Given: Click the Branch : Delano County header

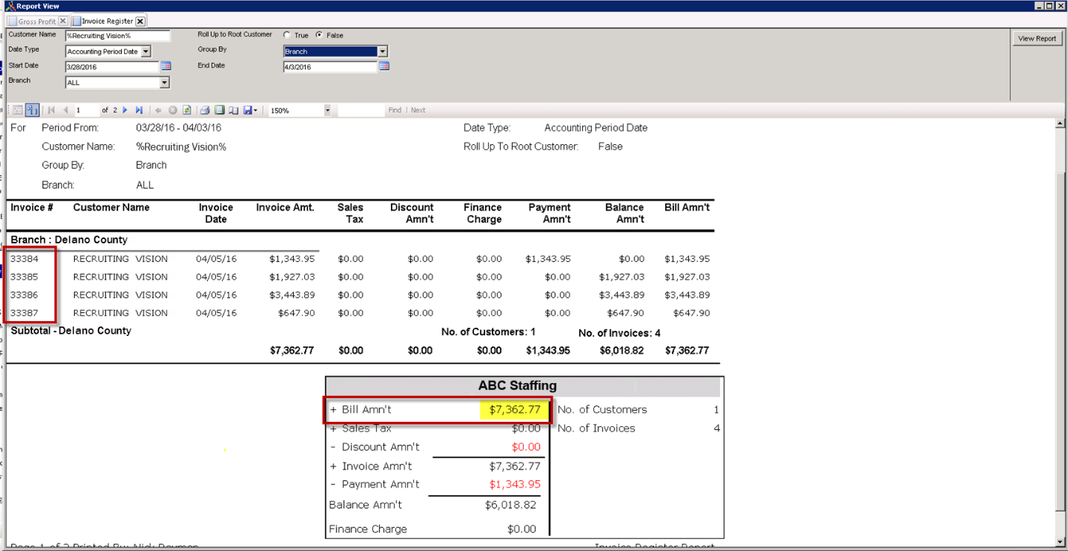Looking at the screenshot, I should (x=69, y=240).
